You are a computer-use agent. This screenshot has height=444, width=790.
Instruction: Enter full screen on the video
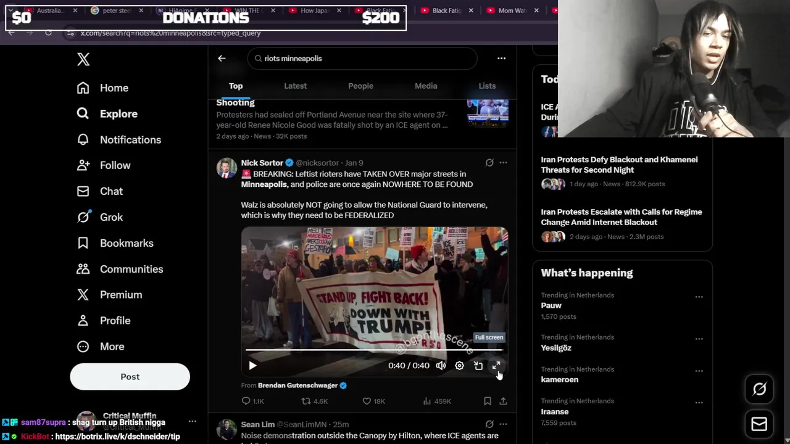496,366
